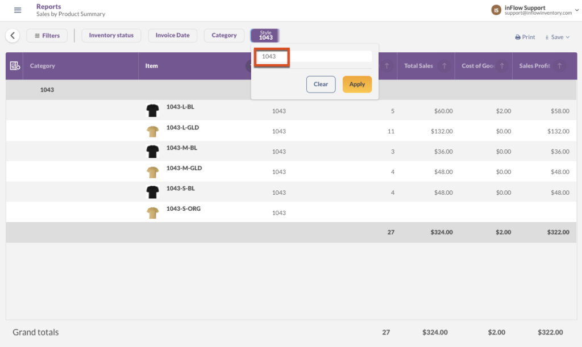The image size is (582, 347).
Task: Click the gold shirt thumbnail for 1043-S-ORG
Action: 152,213
